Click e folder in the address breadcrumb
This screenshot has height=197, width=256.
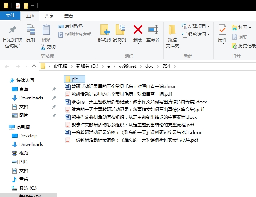coord(108,66)
